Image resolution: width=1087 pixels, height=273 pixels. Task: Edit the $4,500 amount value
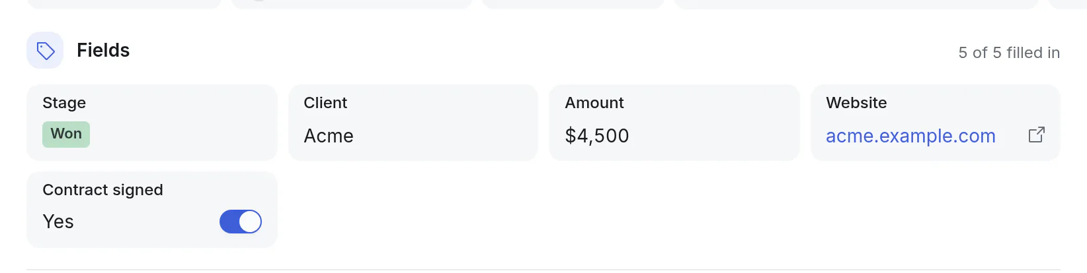click(x=597, y=136)
